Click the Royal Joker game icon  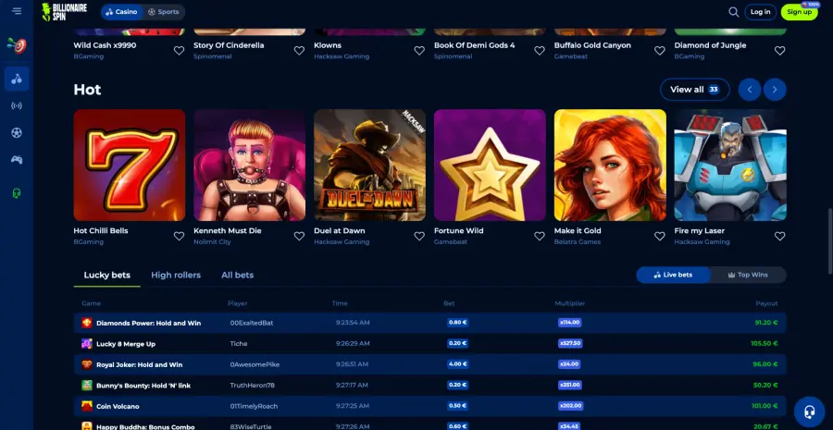(87, 364)
